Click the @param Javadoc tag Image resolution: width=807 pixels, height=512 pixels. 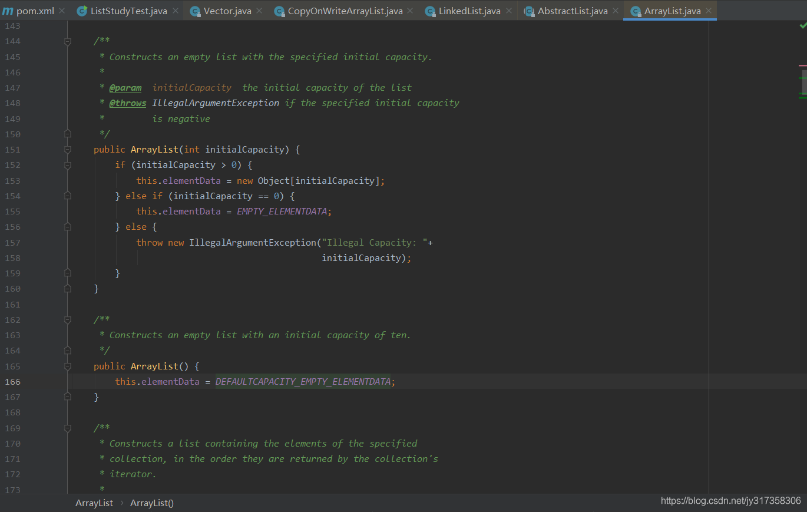click(125, 87)
